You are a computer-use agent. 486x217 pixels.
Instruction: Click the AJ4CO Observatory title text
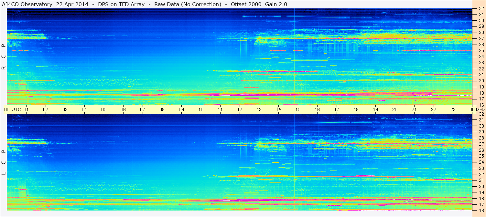tap(27, 4)
